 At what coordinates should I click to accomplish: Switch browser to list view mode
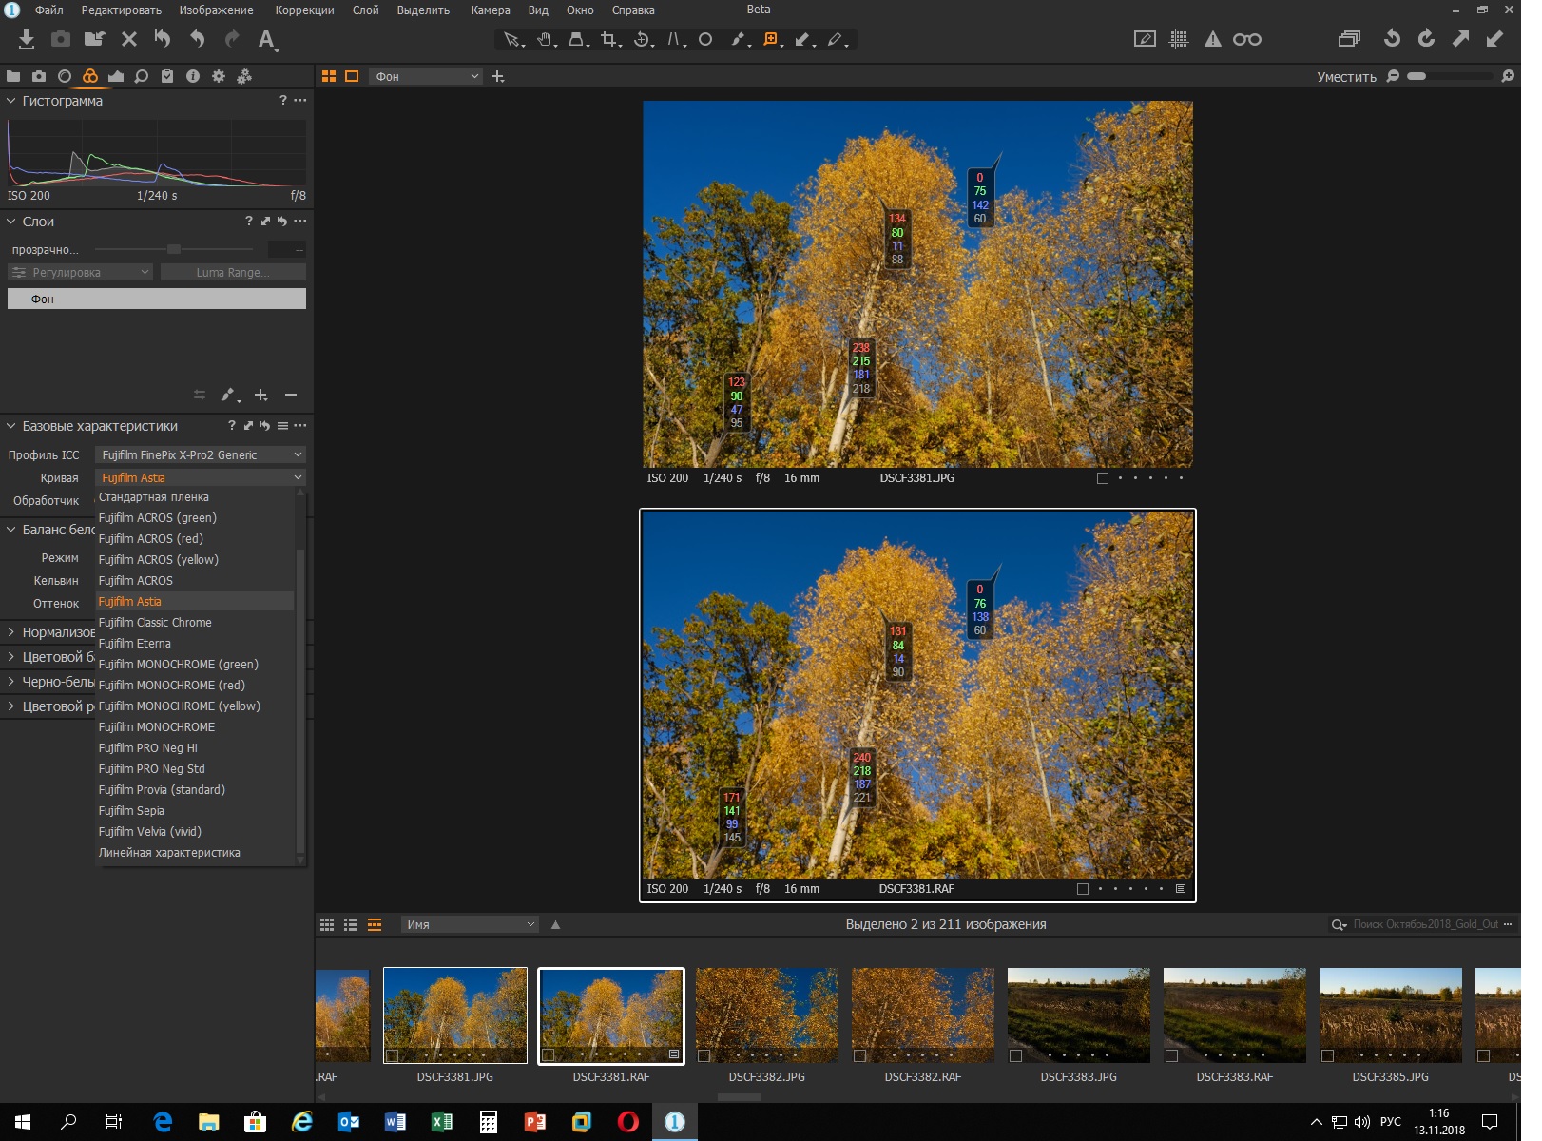[351, 924]
